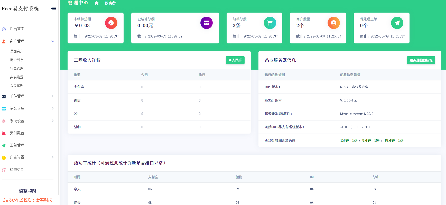Collapse the 商户管理 submenu chevron
Screen dimensions: 446x205
point(53,41)
